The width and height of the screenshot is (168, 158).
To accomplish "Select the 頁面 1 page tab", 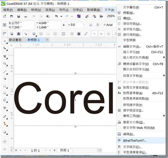I will coord(65,150).
